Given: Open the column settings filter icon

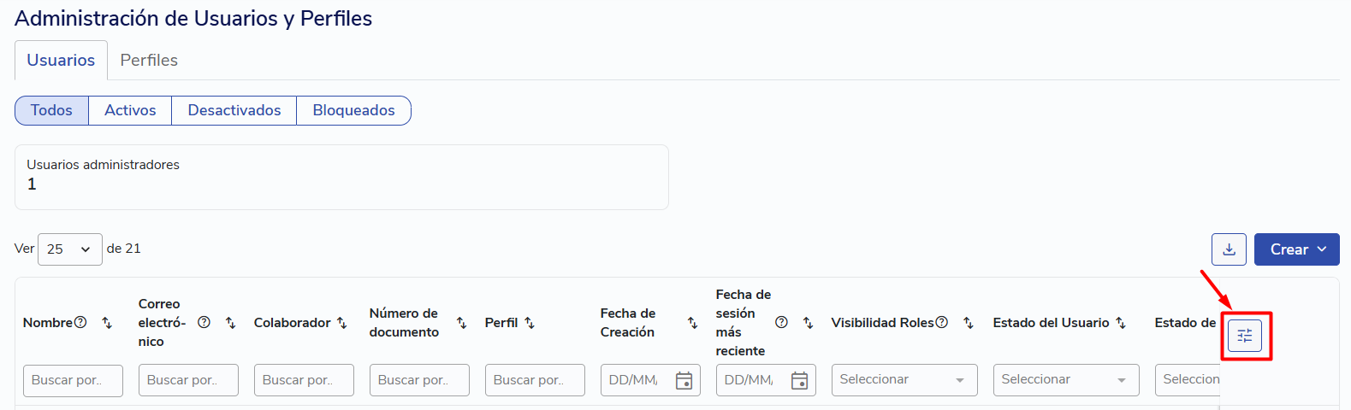Looking at the screenshot, I should pyautogui.click(x=1245, y=336).
